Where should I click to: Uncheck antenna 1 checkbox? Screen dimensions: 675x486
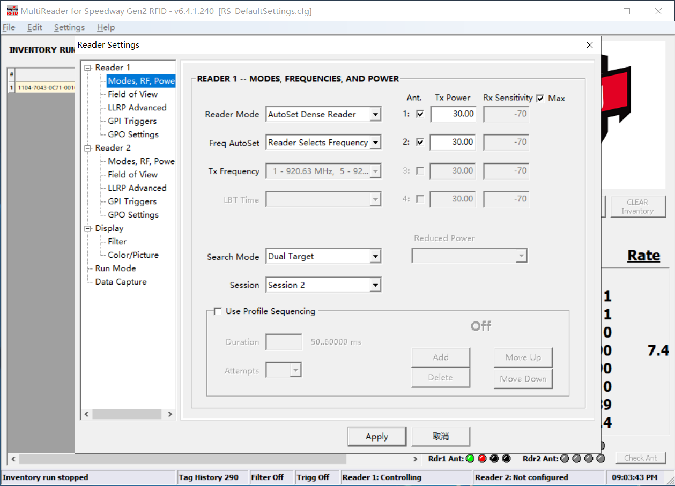click(420, 114)
